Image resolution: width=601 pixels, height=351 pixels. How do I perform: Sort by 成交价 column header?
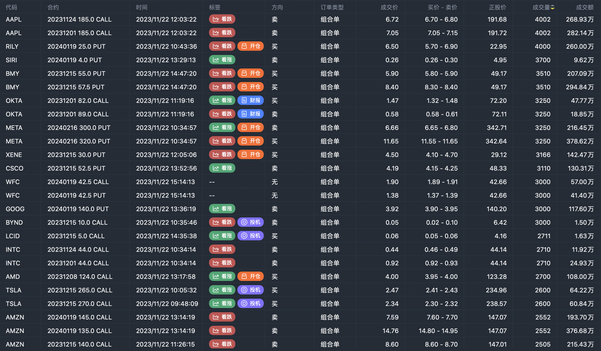pyautogui.click(x=389, y=8)
